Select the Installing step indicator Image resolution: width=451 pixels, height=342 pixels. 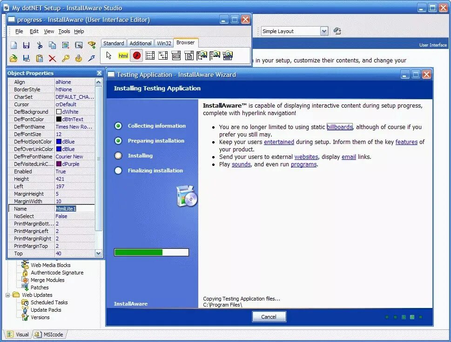point(118,156)
